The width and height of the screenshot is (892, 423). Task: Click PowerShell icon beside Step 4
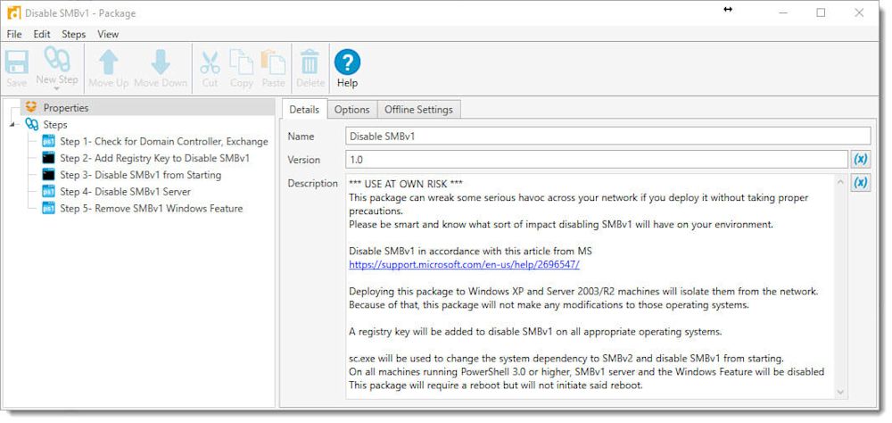click(49, 191)
